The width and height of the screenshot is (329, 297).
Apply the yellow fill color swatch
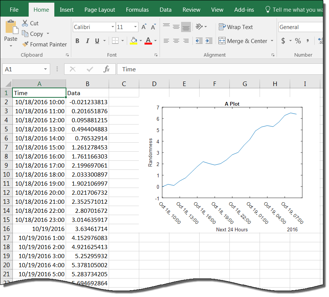point(134,41)
